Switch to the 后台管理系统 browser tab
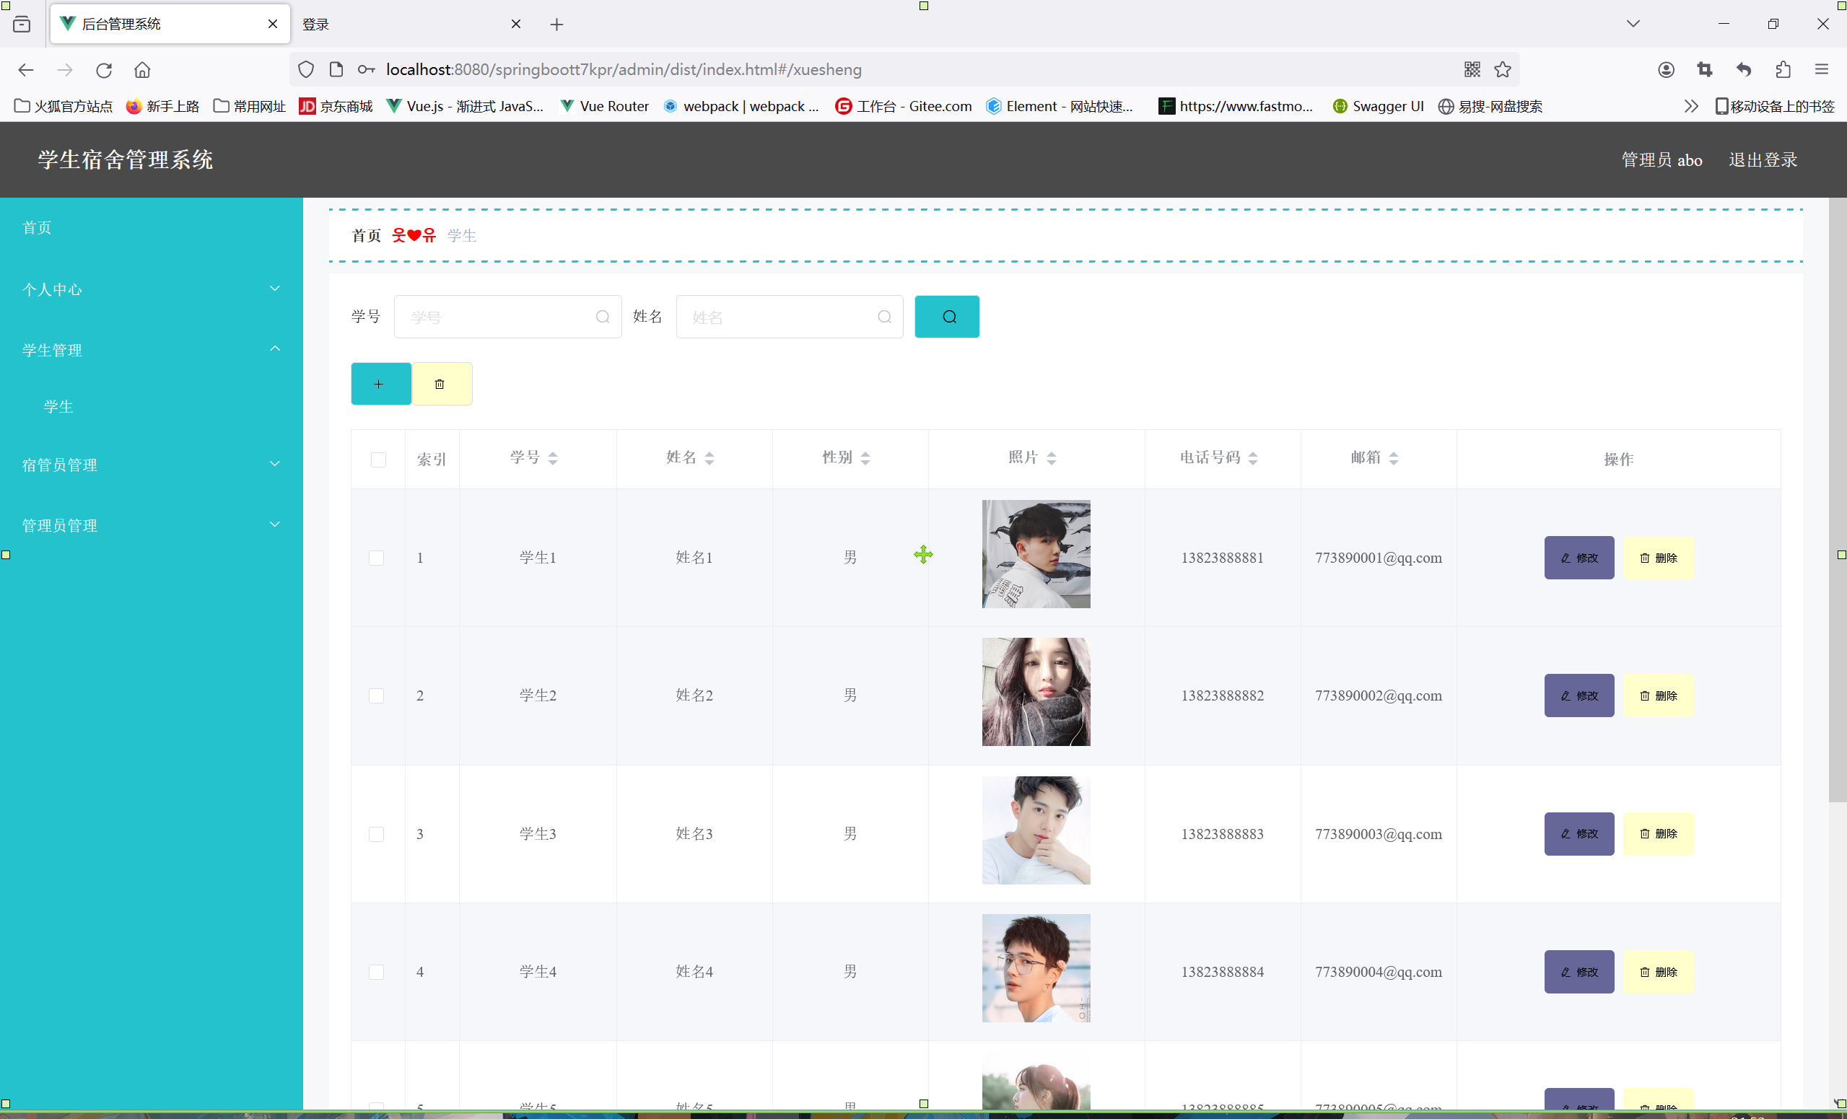The image size is (1847, 1119). point(170,24)
